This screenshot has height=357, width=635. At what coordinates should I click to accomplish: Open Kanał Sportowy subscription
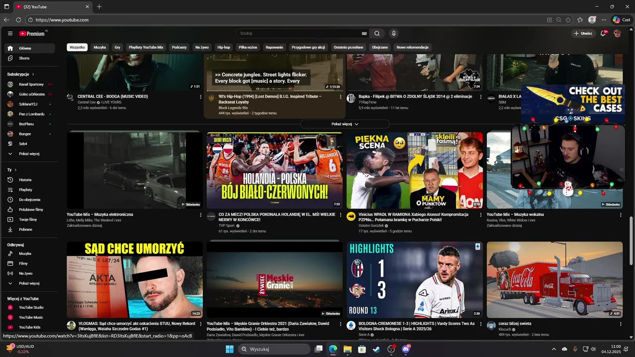click(x=30, y=84)
